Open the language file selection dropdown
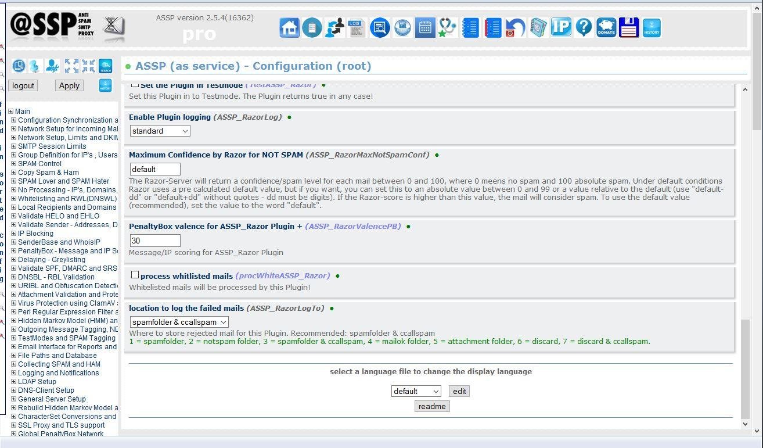The height and width of the screenshot is (448, 763). pos(416,391)
